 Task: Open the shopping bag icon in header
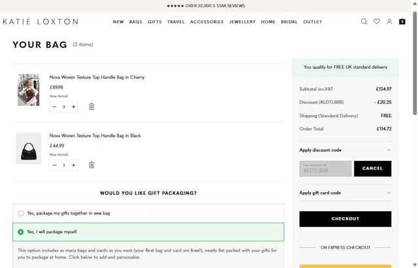(x=402, y=22)
